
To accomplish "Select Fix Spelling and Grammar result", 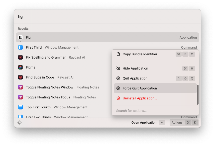I will coord(64,57).
